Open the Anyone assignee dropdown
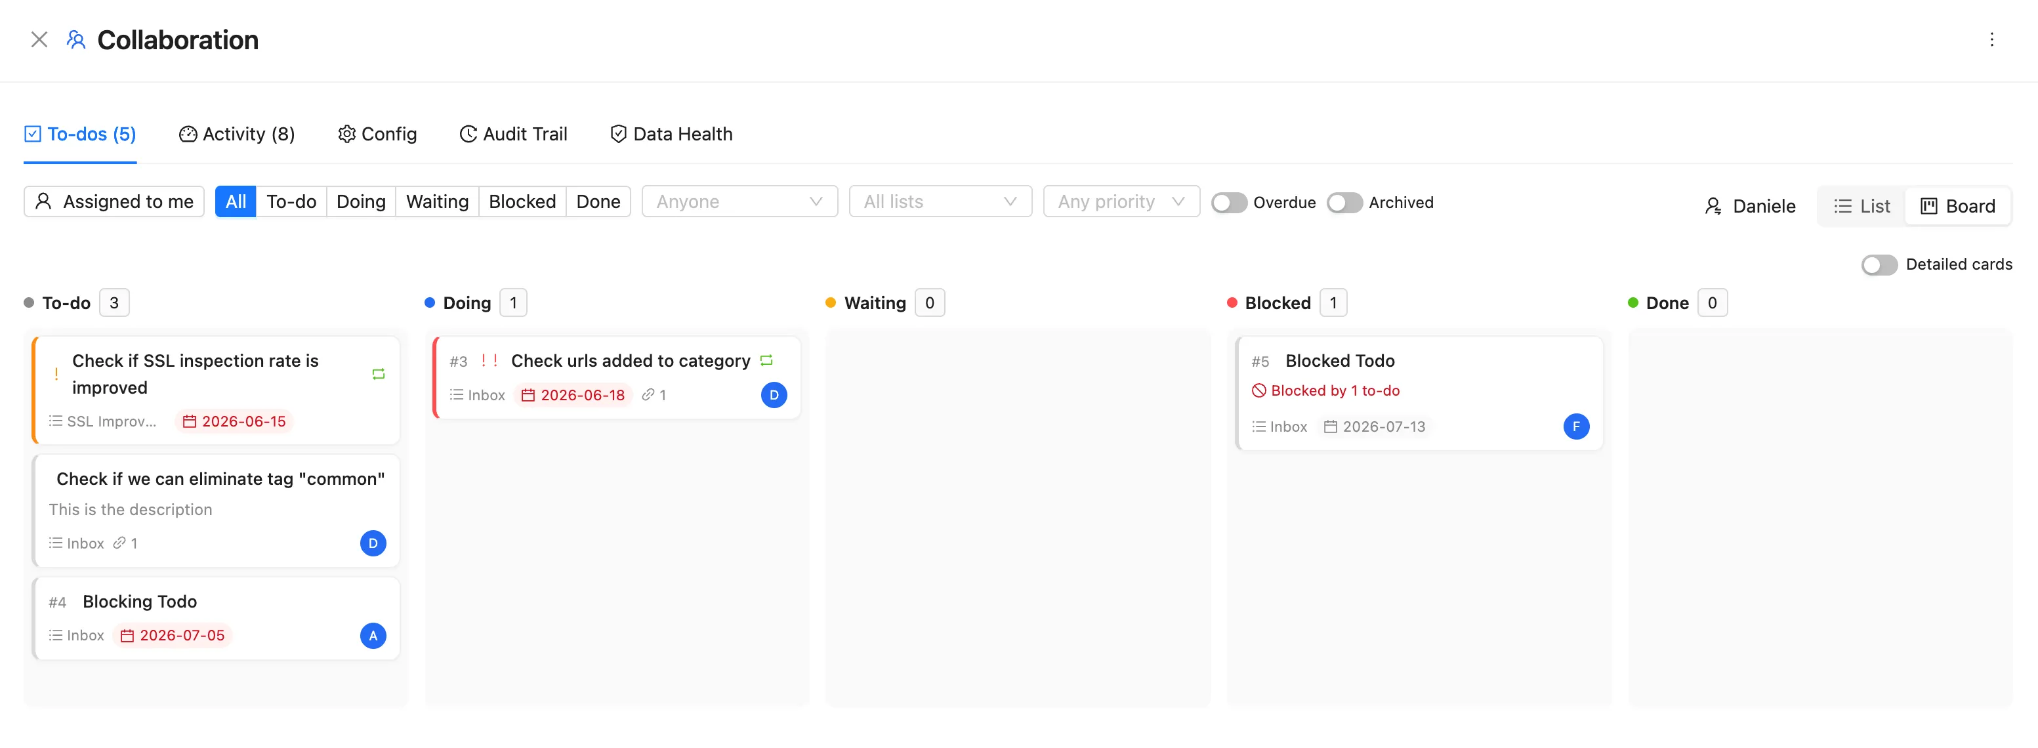 pos(739,202)
